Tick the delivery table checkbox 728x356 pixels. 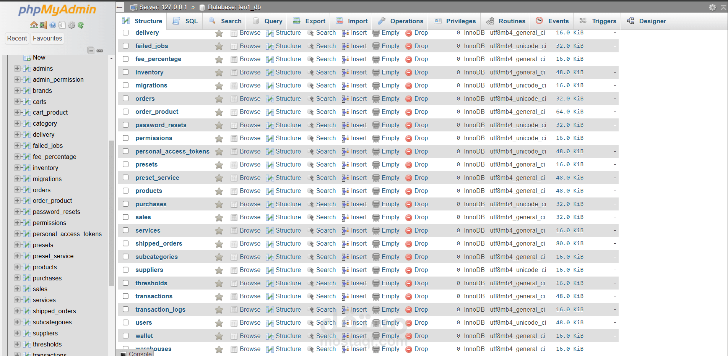click(x=125, y=32)
